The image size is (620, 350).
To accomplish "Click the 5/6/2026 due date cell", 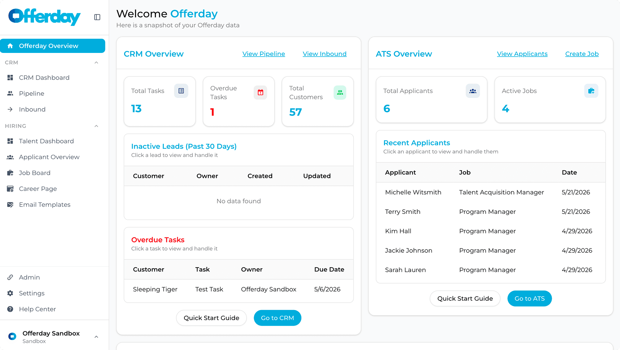I will pos(327,289).
